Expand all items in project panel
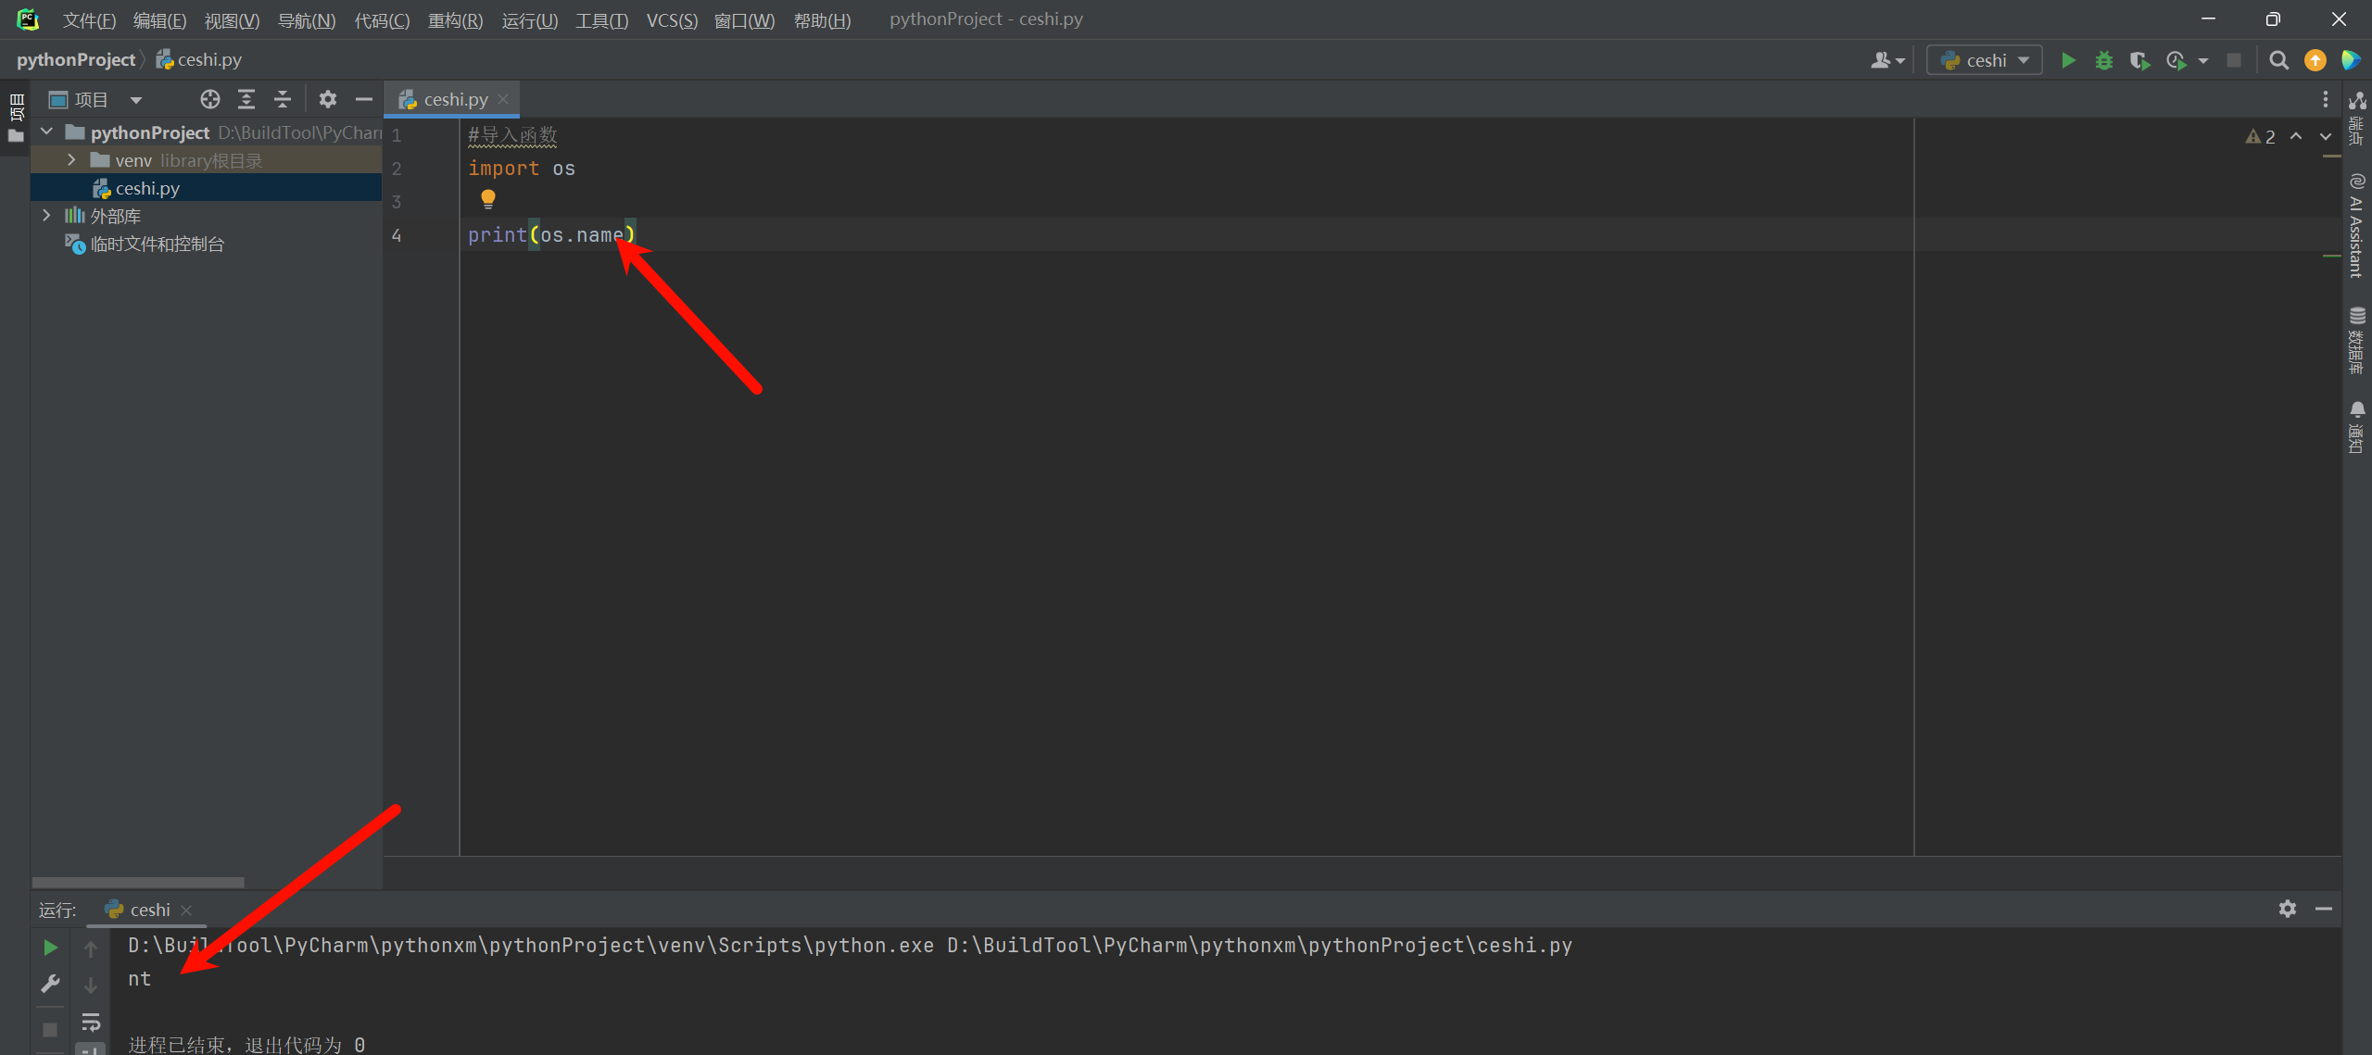The width and height of the screenshot is (2372, 1055). [x=246, y=99]
